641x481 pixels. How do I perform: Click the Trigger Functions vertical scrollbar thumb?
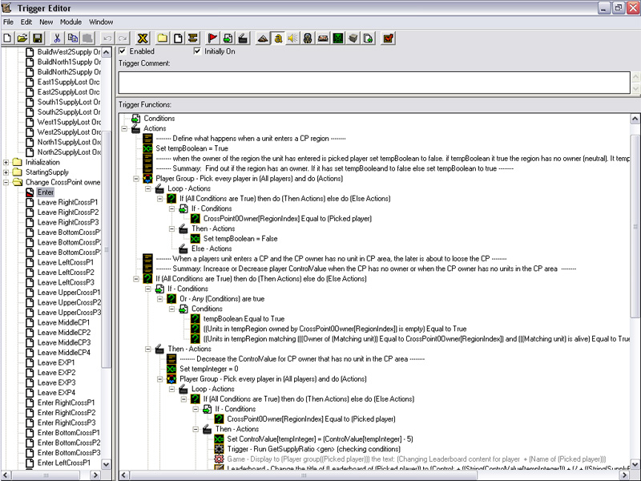coord(635,226)
